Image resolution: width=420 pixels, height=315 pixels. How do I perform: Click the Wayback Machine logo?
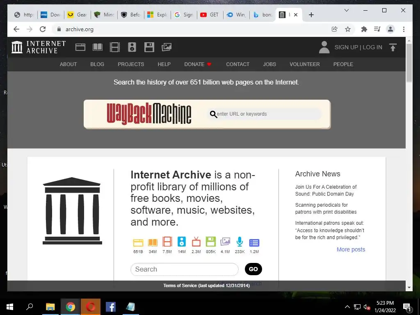[x=149, y=114]
